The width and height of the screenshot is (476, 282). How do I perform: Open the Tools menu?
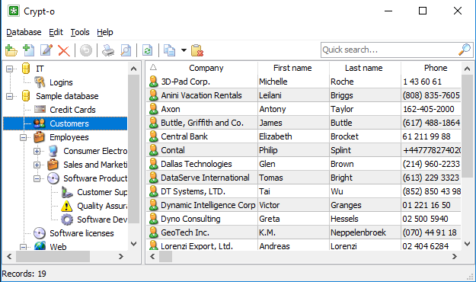[80, 32]
